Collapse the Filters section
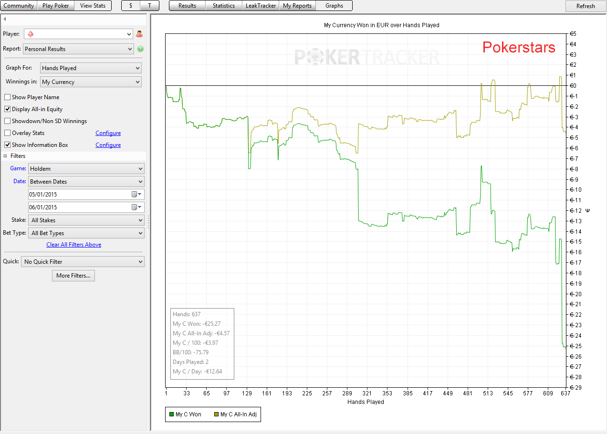This screenshot has height=434, width=607. (x=6, y=156)
